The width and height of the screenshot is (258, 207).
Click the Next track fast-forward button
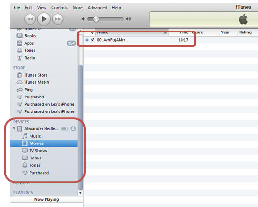click(58, 19)
